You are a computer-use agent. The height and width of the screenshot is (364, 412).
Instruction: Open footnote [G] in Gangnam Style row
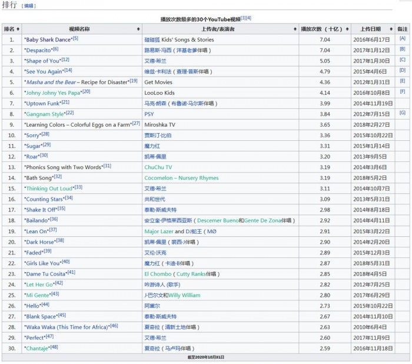point(403,112)
